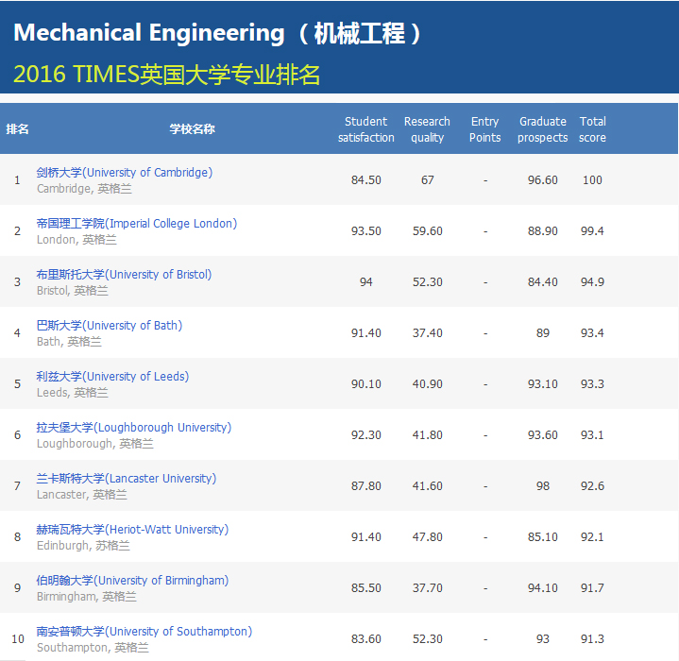Screen dimensions: 679x661
Task: Open the Heriot-Watt University link
Action: click(132, 530)
